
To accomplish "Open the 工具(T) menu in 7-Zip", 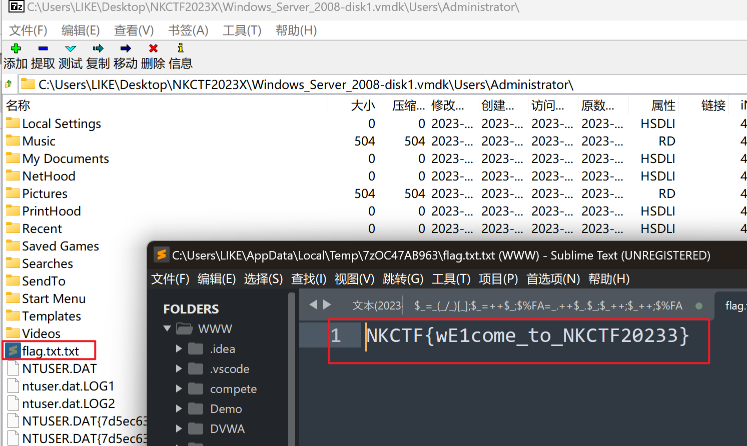I will (x=242, y=30).
